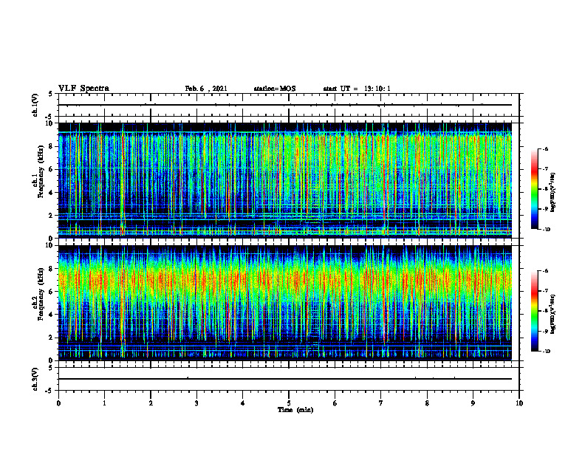
Task: Click the "-10" label on ch.2 color bar
Action: click(x=546, y=352)
